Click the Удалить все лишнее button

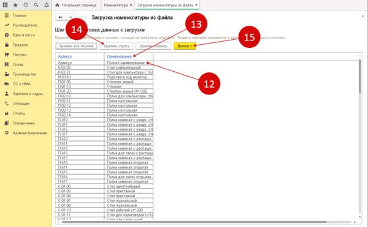[x=76, y=46]
